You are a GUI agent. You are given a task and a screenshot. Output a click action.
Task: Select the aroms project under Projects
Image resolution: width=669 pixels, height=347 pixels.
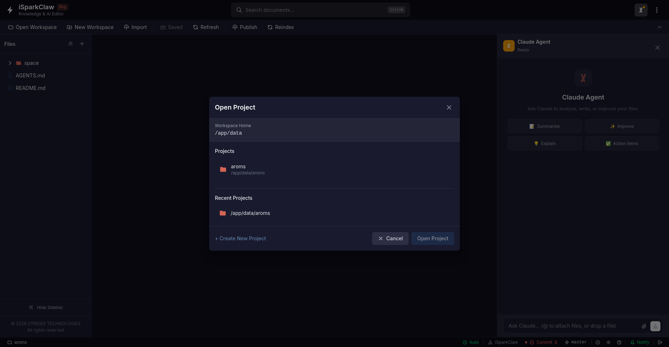(334, 169)
